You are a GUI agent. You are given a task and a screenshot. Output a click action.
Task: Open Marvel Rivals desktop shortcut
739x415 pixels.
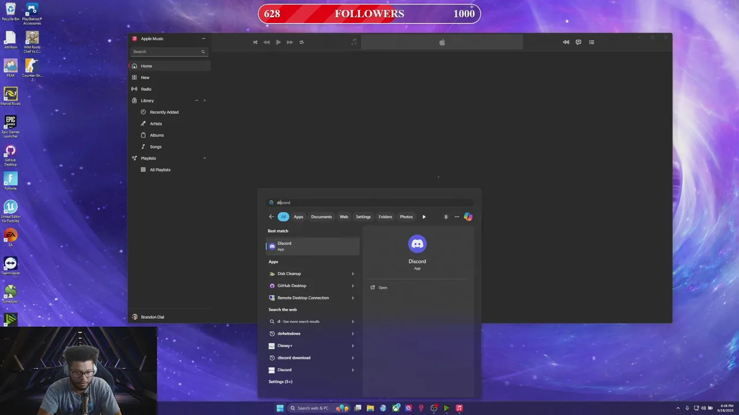[x=10, y=96]
